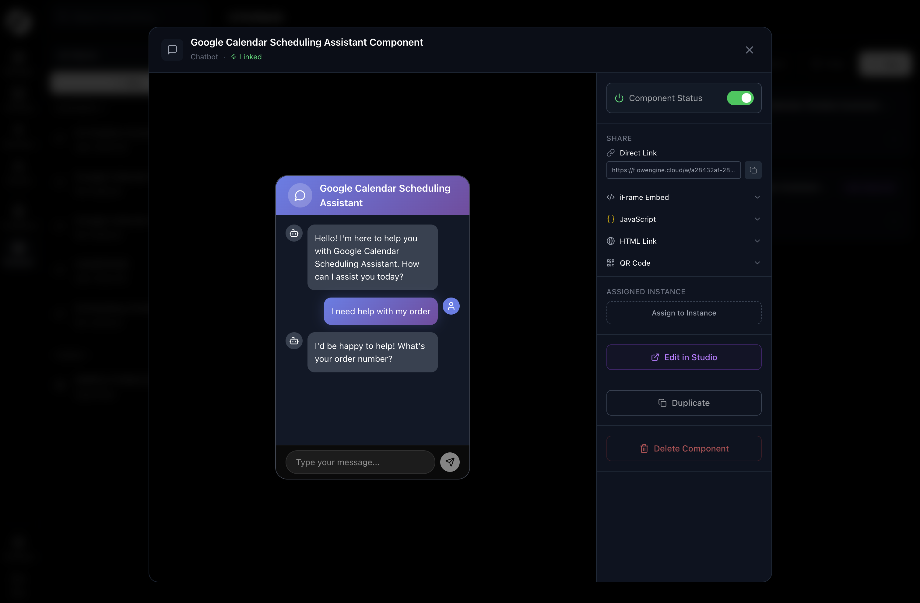Click the user avatar next to the order message
Image resolution: width=920 pixels, height=603 pixels.
point(451,306)
